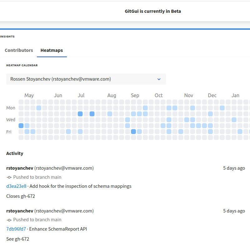Click the rstoyanchev author name in first activity

20,168
